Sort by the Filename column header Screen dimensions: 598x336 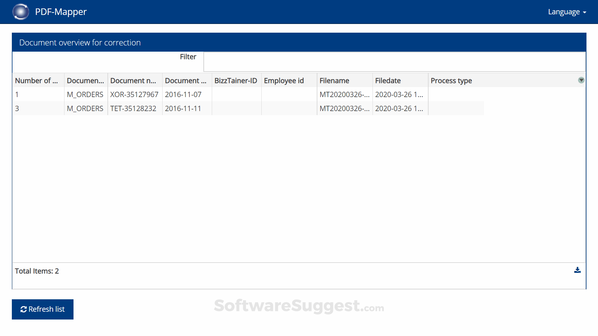pyautogui.click(x=334, y=80)
